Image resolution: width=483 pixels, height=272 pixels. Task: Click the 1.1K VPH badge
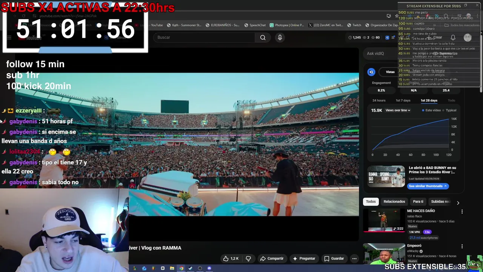pos(414,232)
